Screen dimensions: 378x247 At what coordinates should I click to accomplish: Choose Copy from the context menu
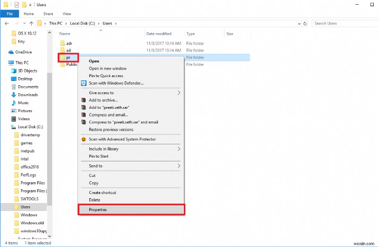tap(94, 183)
